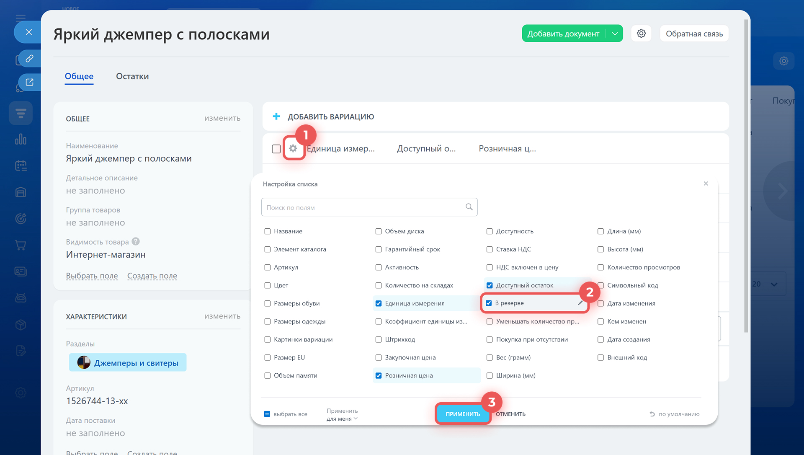This screenshot has width=804, height=455.
Task: Click the list settings gear icon in the variations table
Action: (x=293, y=149)
